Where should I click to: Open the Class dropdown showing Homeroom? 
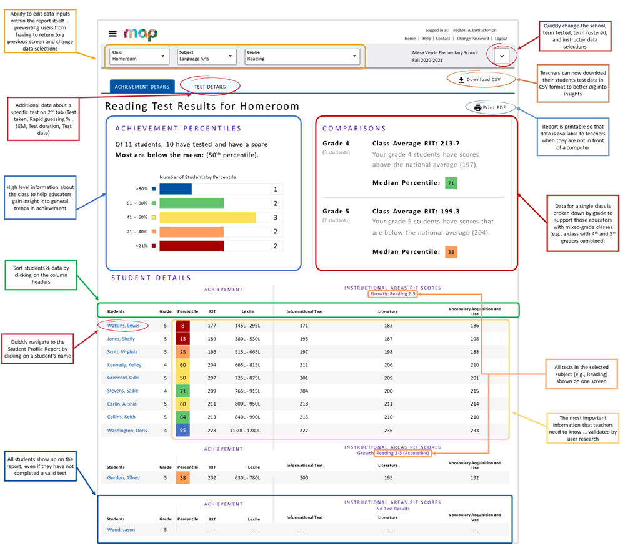pos(139,57)
